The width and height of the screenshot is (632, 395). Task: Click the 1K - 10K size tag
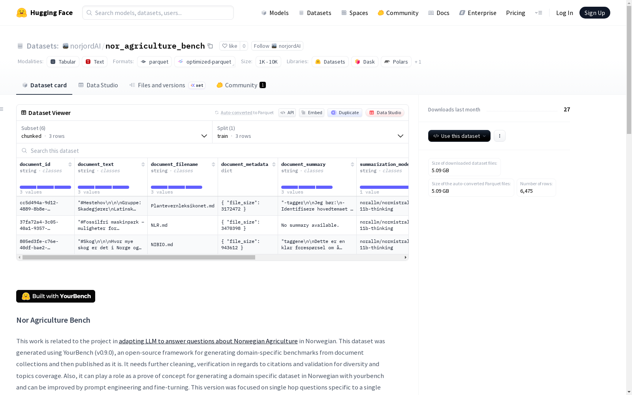point(268,62)
